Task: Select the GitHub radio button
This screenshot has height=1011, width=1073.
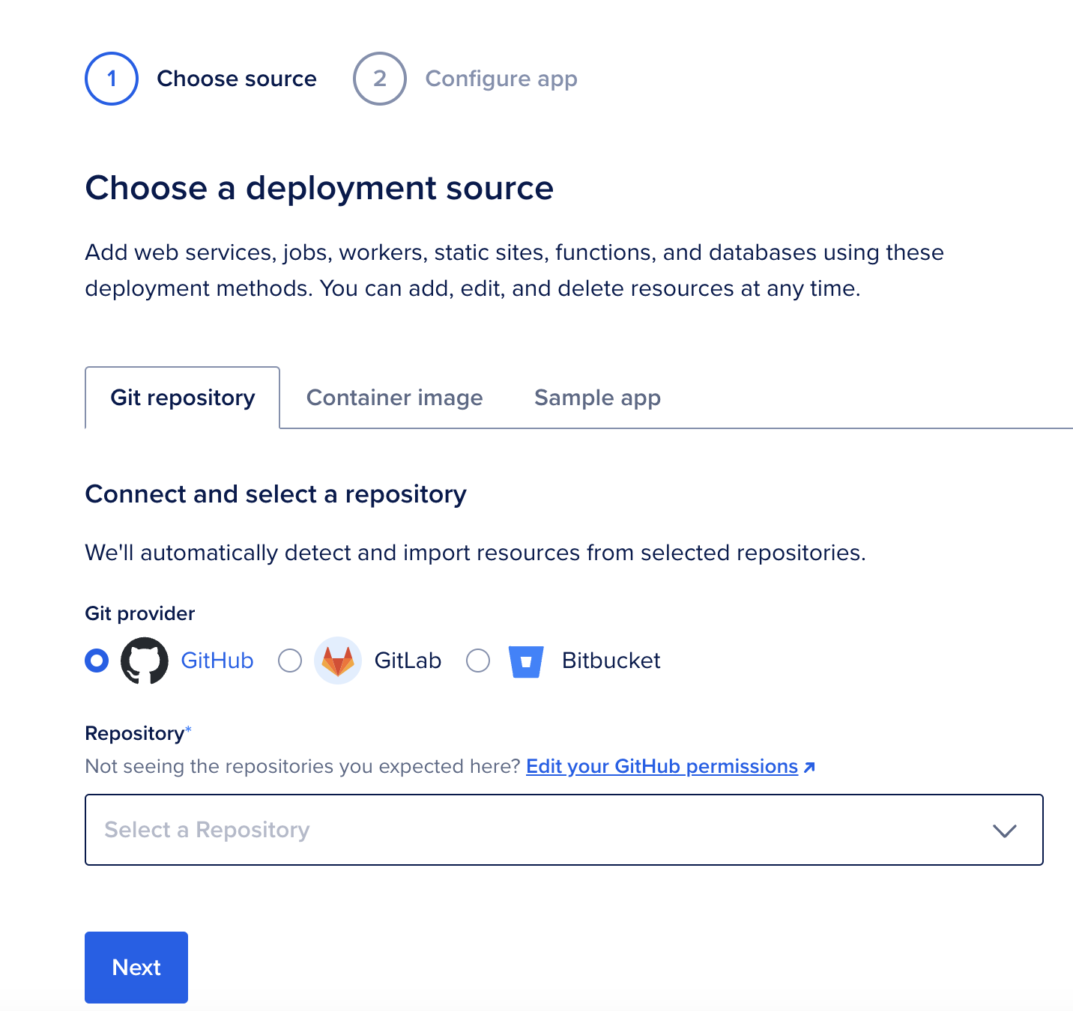Action: pos(96,661)
